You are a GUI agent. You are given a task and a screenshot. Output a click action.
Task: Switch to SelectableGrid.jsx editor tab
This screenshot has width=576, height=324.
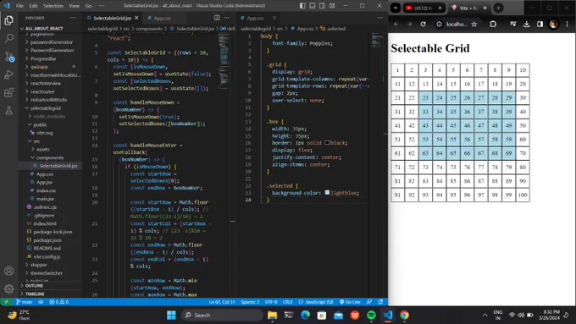112,18
